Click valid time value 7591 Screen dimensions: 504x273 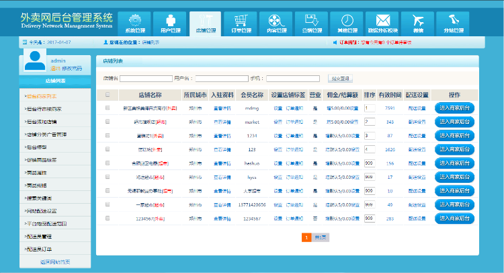[390, 108]
